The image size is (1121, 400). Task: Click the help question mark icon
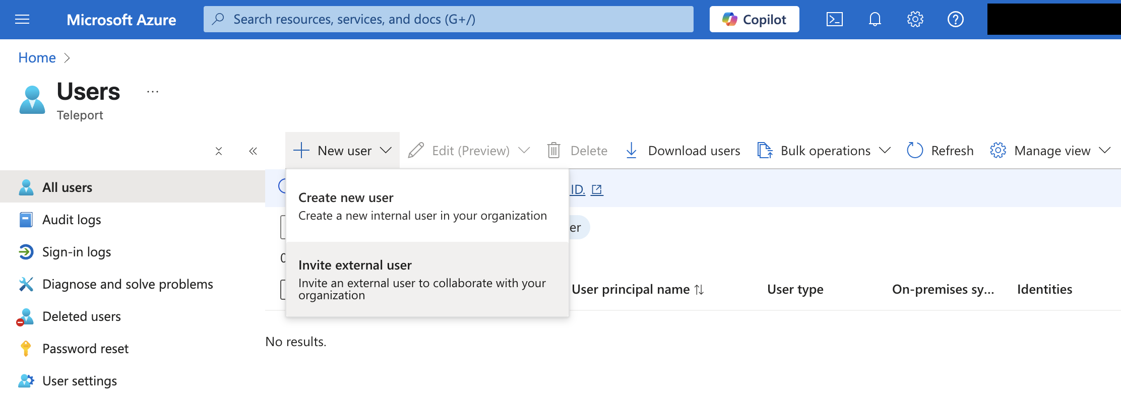tap(955, 20)
